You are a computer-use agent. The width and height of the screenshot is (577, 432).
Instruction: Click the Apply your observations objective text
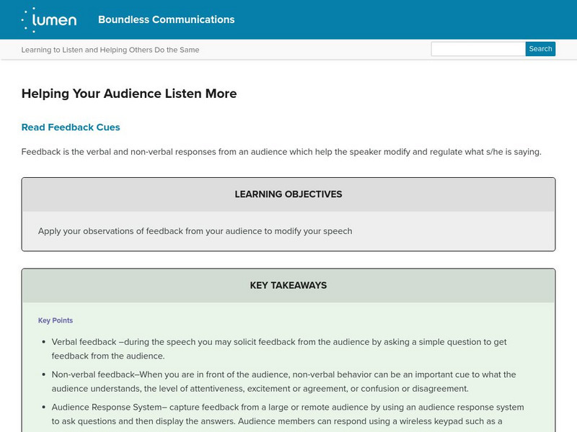click(195, 231)
